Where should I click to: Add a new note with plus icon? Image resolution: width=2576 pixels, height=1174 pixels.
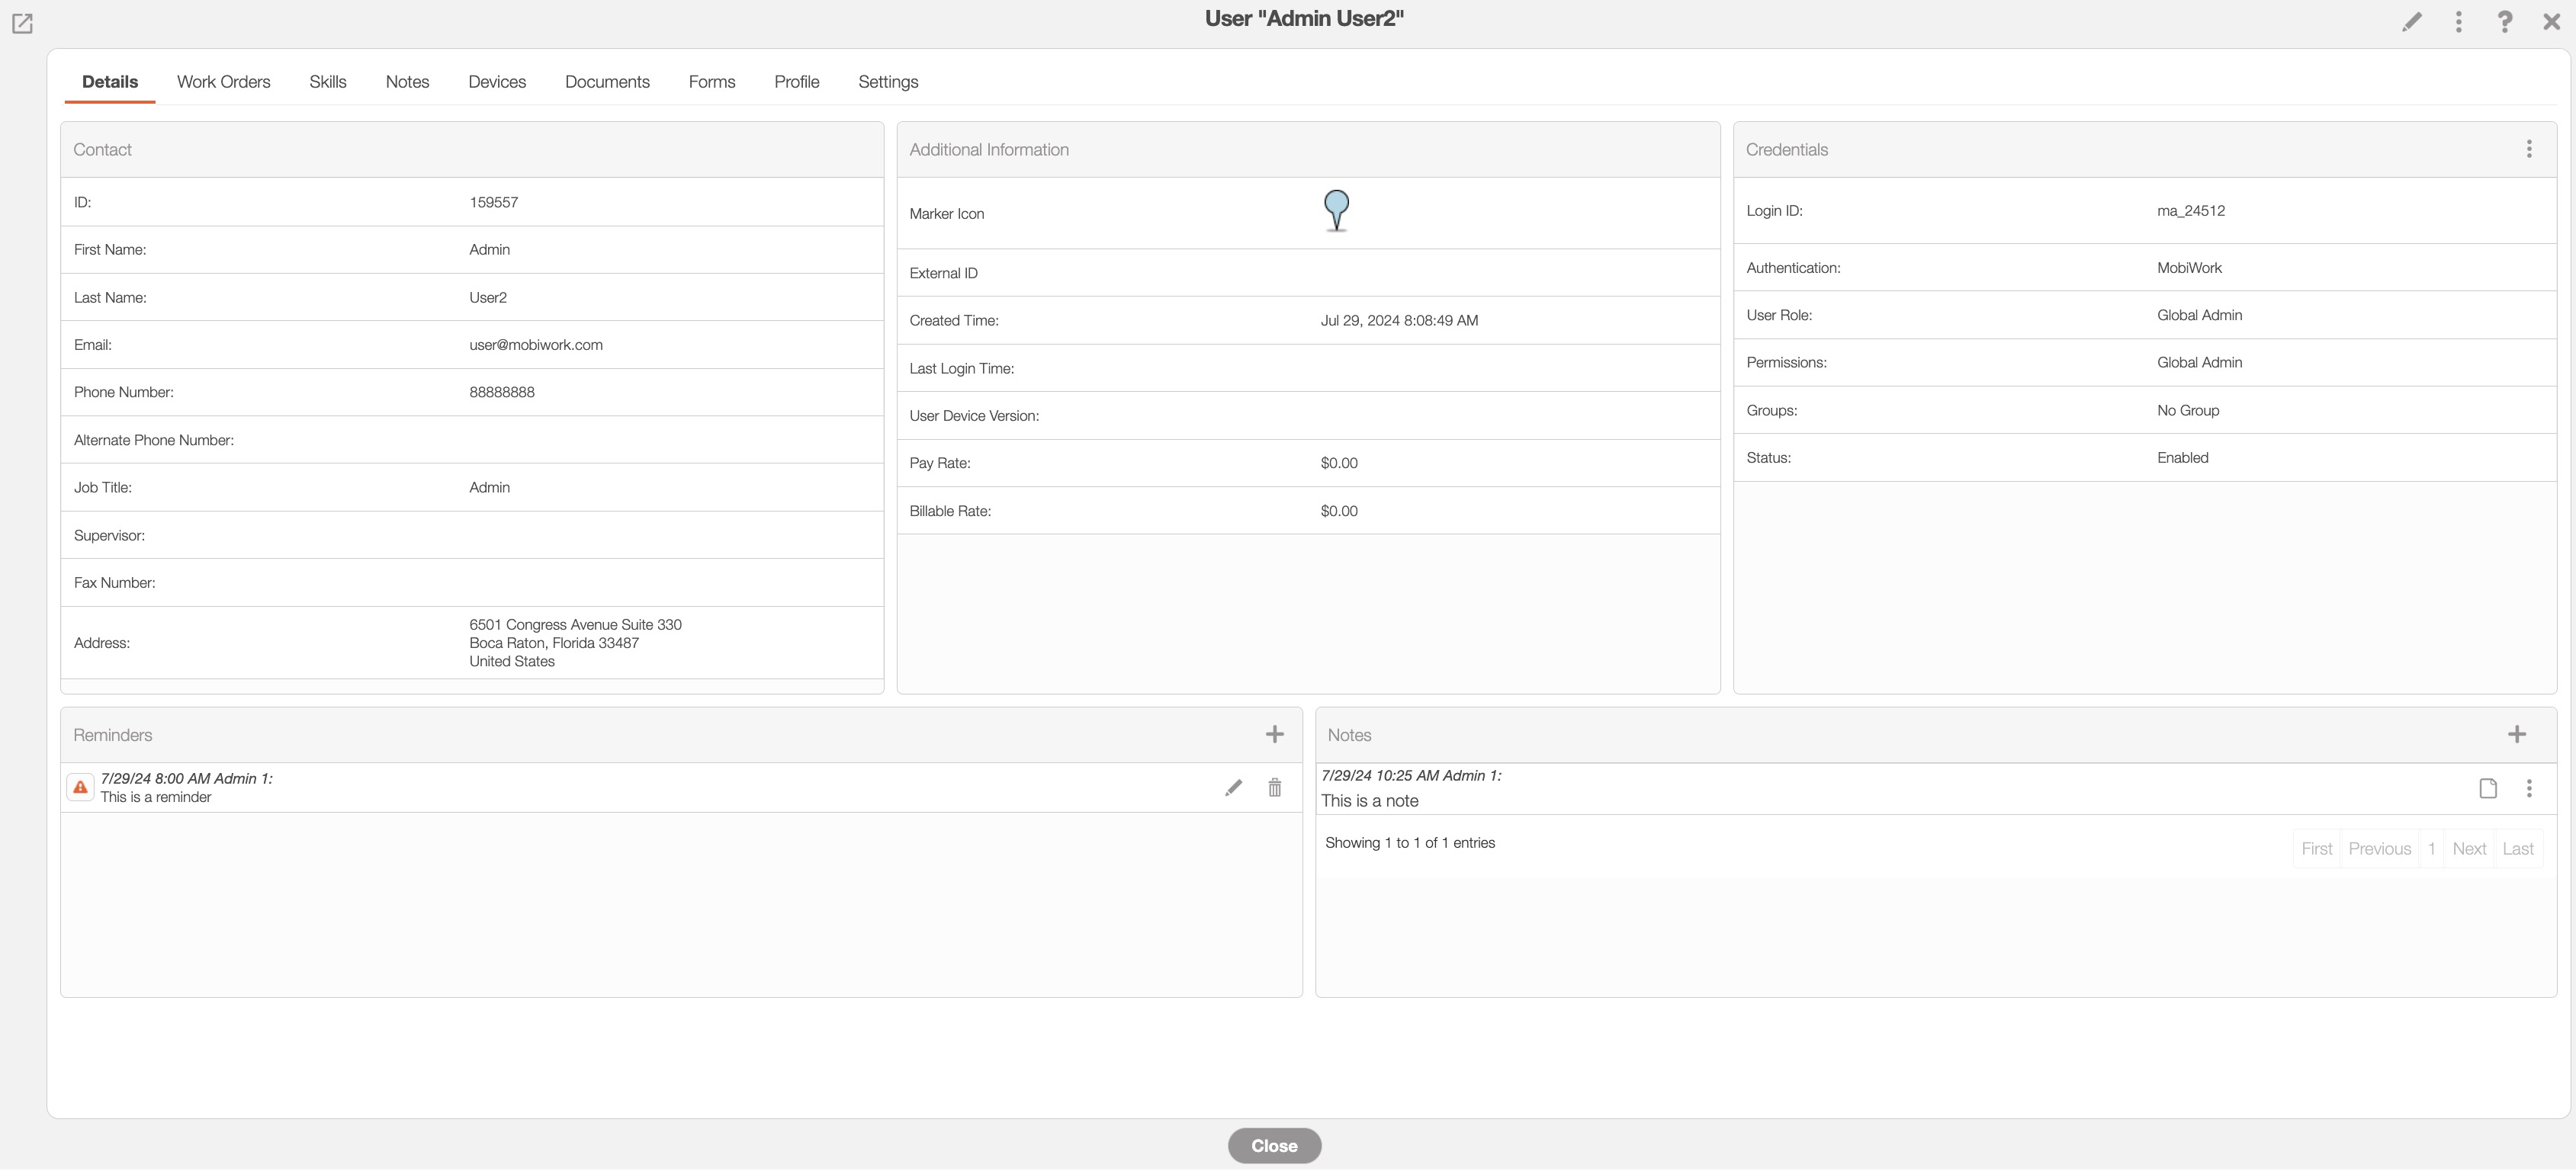[x=2516, y=735]
